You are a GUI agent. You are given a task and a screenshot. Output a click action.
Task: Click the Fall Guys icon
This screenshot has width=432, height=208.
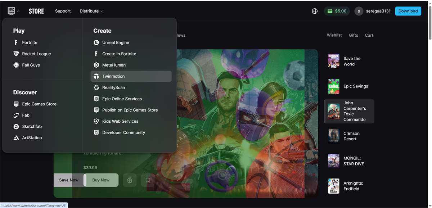(x=16, y=65)
